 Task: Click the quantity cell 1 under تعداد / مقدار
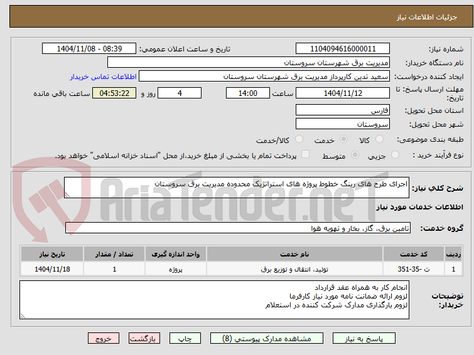click(114, 269)
